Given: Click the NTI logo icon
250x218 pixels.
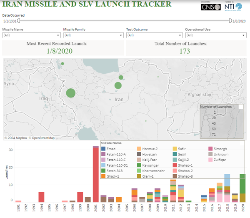Looking at the screenshot, I should click(233, 7).
